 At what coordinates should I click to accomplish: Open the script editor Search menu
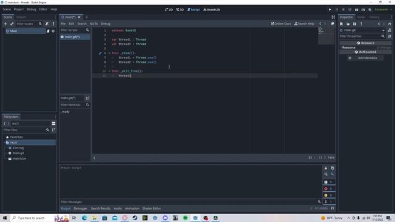[x=82, y=23]
